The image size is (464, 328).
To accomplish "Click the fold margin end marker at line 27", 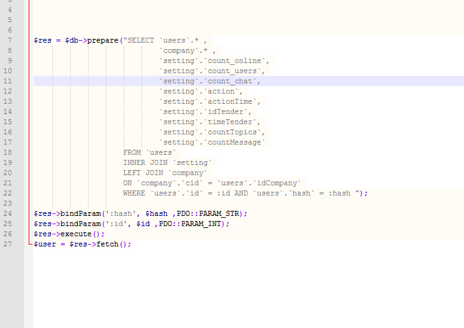I will [29, 245].
